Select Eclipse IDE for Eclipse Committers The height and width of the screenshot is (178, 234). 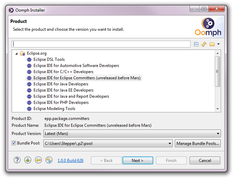[x=87, y=78]
